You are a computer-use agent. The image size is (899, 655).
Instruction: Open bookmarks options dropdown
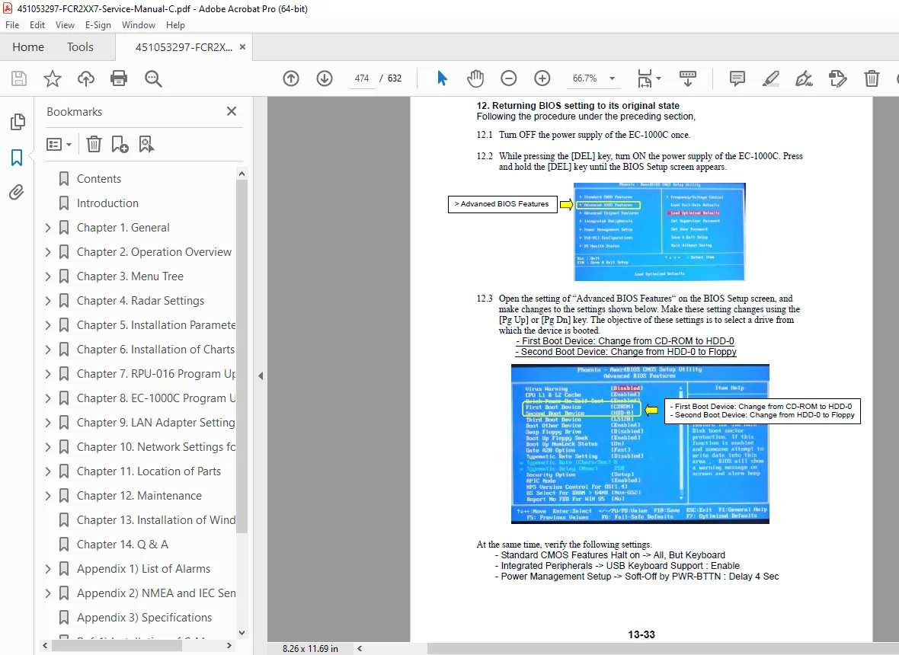(x=59, y=145)
